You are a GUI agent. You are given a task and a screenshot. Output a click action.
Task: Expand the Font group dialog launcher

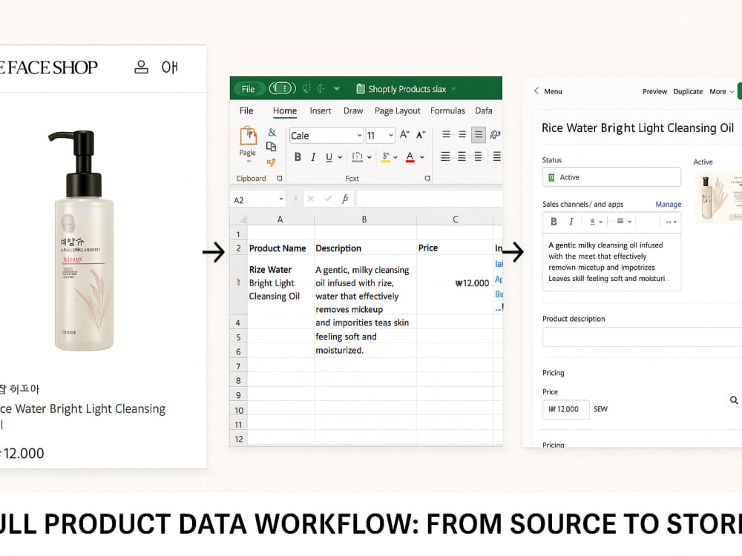coord(427,178)
